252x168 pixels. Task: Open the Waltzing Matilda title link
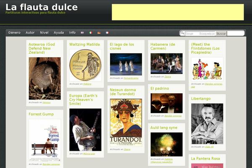pos(84,45)
